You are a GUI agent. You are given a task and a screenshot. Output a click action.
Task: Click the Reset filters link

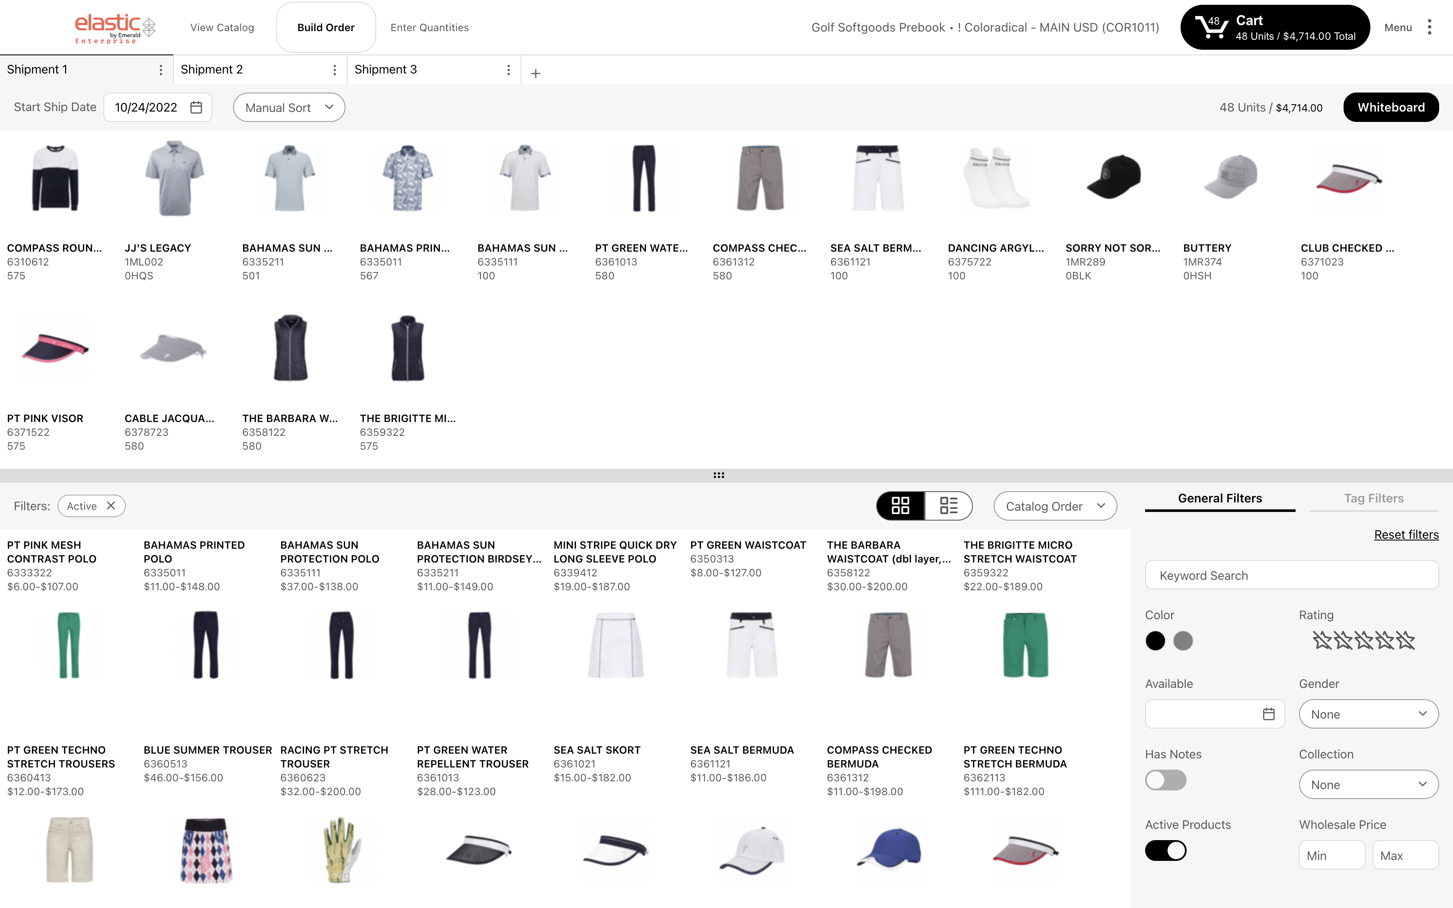(1406, 534)
